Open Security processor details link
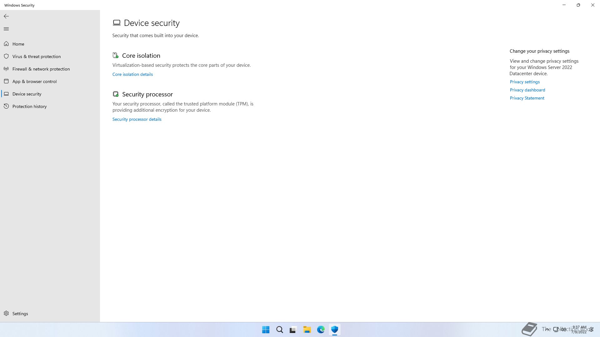 click(x=137, y=119)
